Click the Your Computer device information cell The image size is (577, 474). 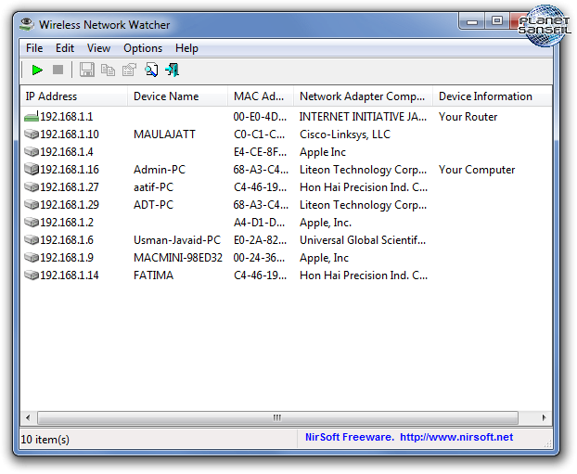click(x=477, y=170)
